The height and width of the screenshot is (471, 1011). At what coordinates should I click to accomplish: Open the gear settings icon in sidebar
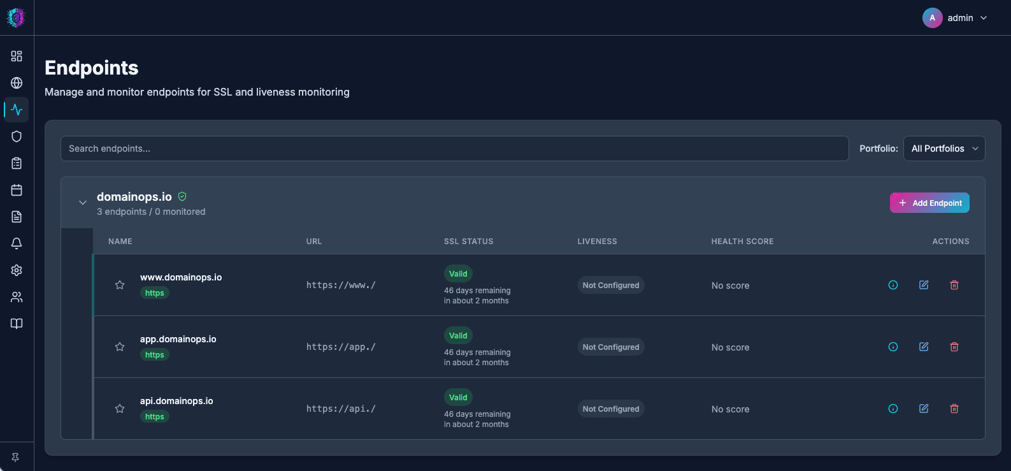(17, 270)
